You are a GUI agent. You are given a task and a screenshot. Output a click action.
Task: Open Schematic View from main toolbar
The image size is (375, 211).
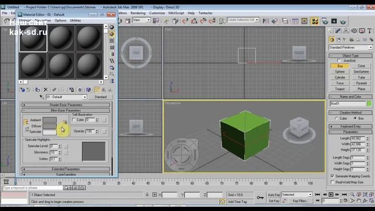pos(304,21)
